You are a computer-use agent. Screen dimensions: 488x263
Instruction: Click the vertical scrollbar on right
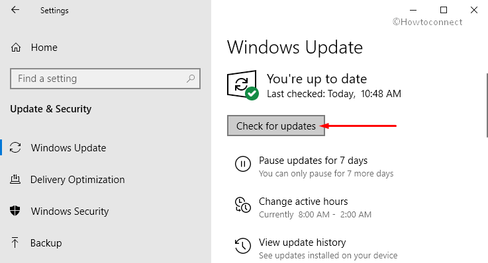click(x=487, y=105)
